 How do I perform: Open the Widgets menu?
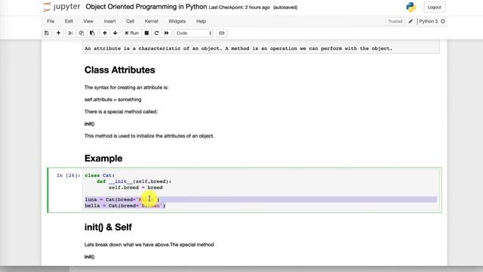pos(177,21)
